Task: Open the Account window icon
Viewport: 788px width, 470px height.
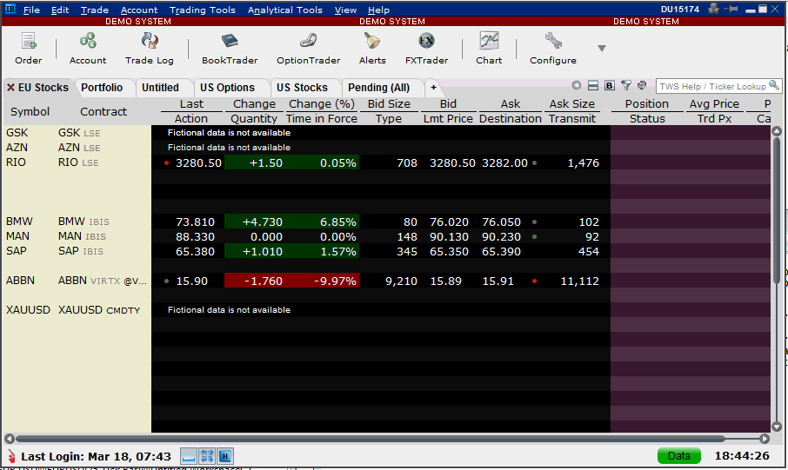Action: pyautogui.click(x=88, y=49)
